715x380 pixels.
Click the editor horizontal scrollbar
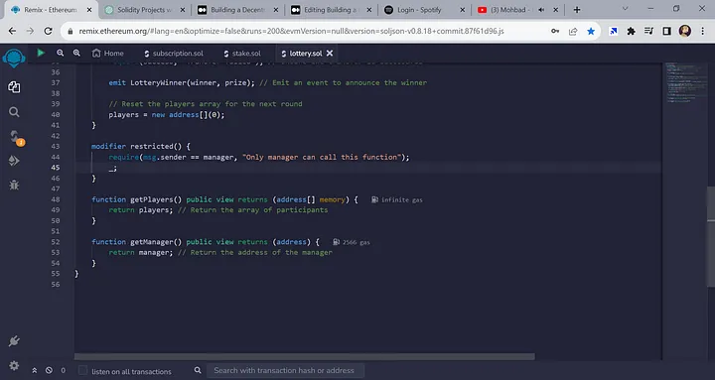point(305,357)
